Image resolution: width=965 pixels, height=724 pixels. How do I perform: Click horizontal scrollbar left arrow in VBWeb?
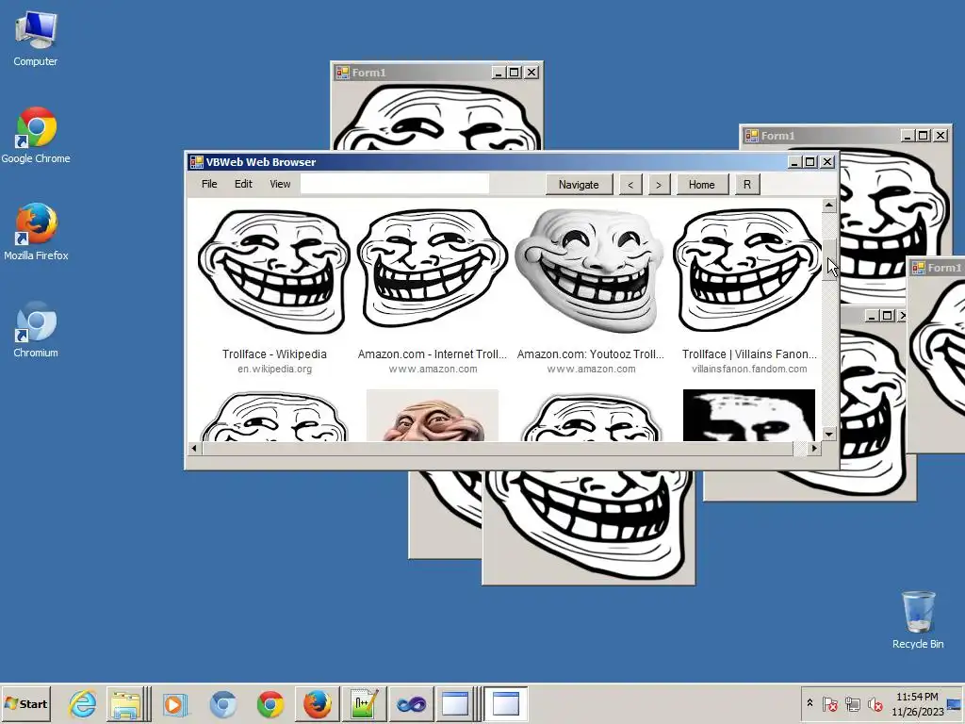pos(194,448)
